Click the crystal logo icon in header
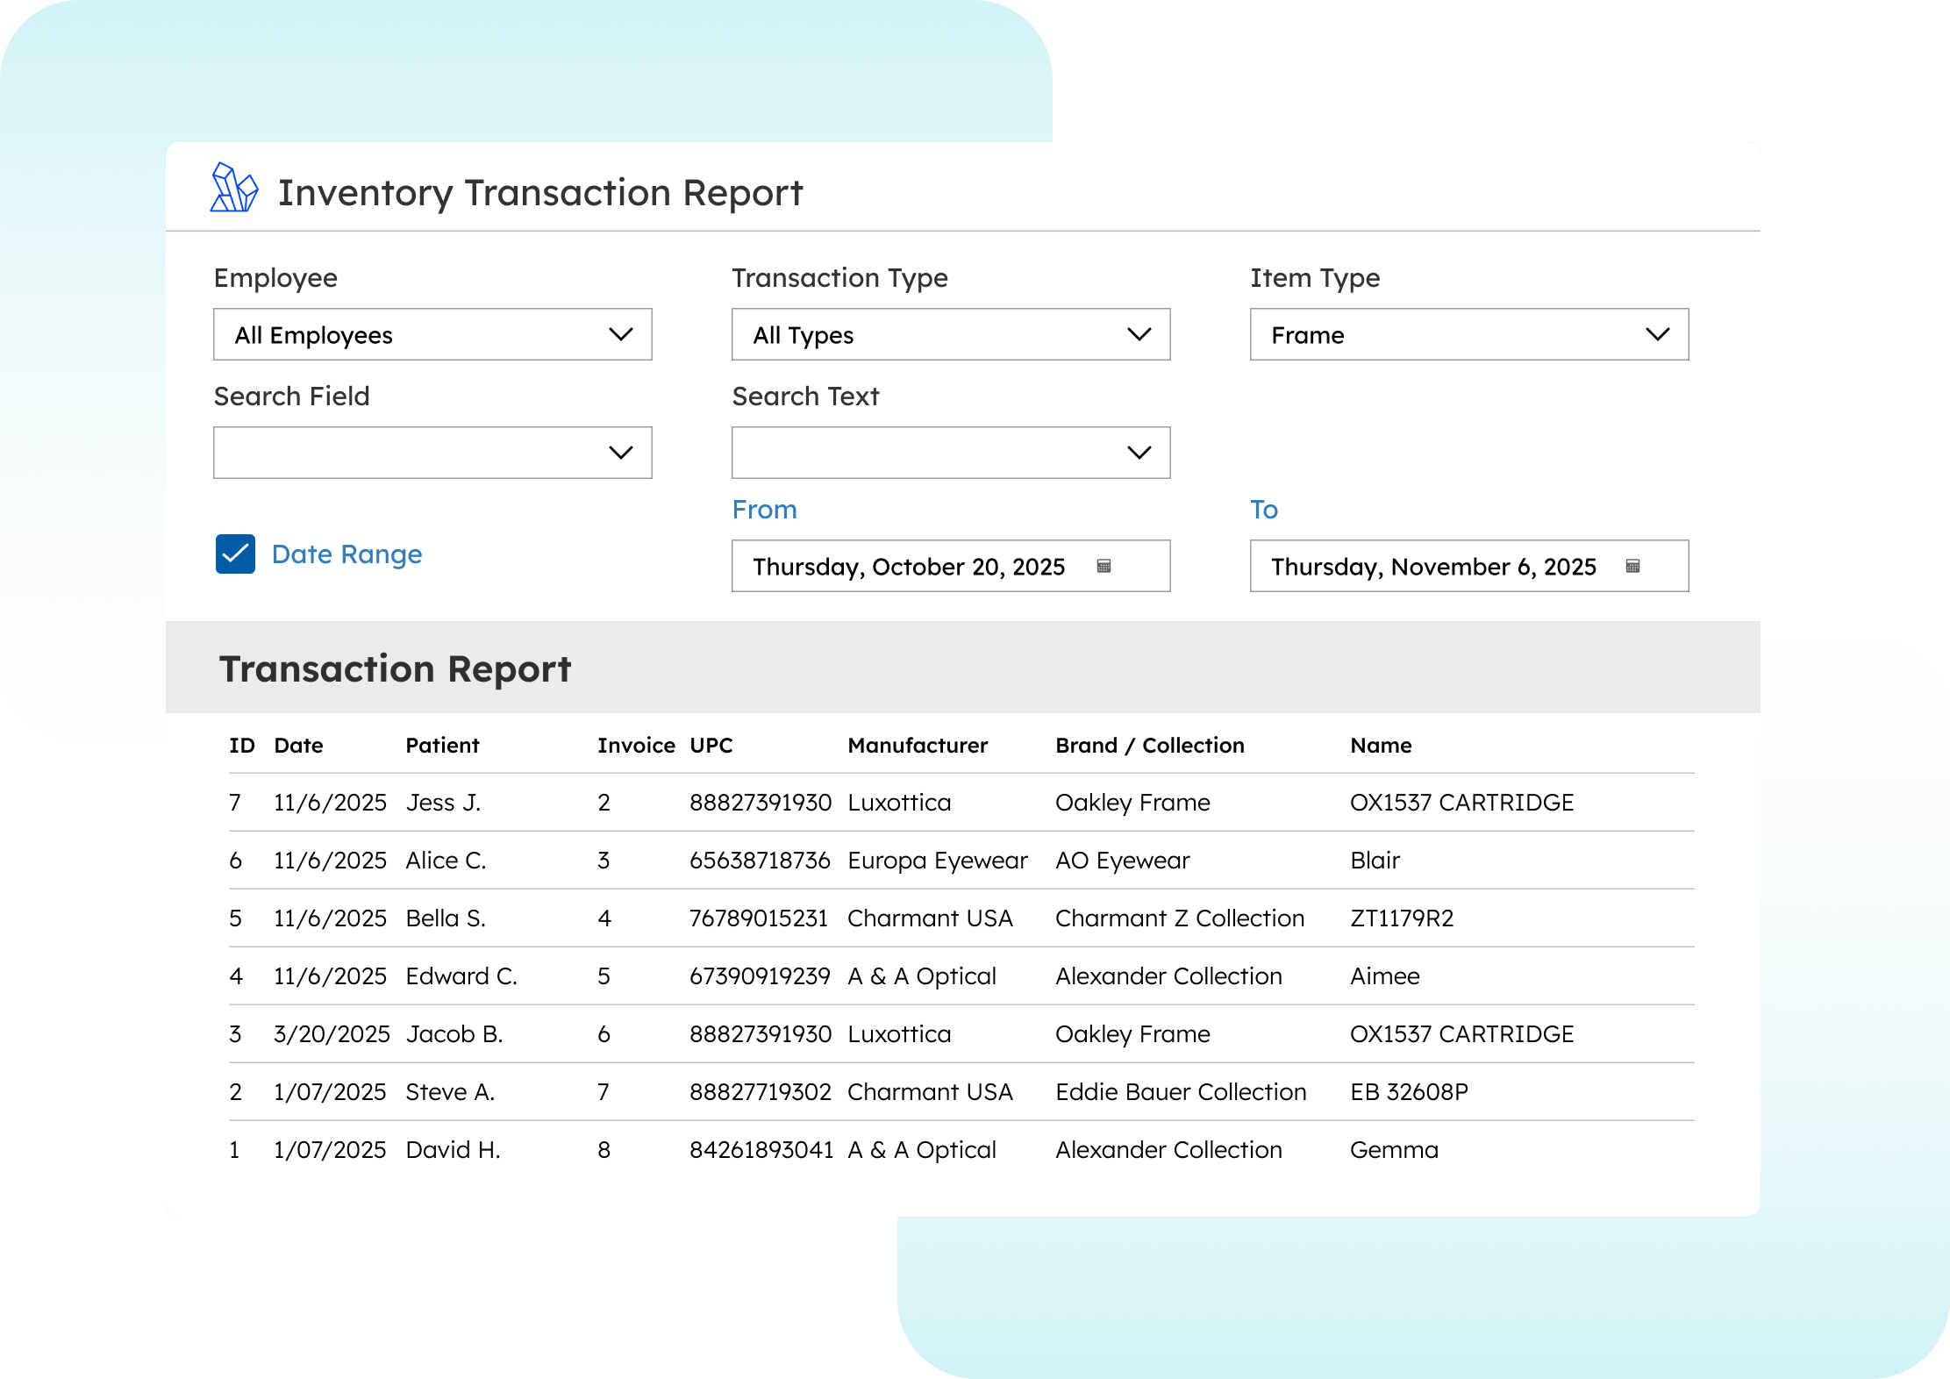 pos(233,189)
